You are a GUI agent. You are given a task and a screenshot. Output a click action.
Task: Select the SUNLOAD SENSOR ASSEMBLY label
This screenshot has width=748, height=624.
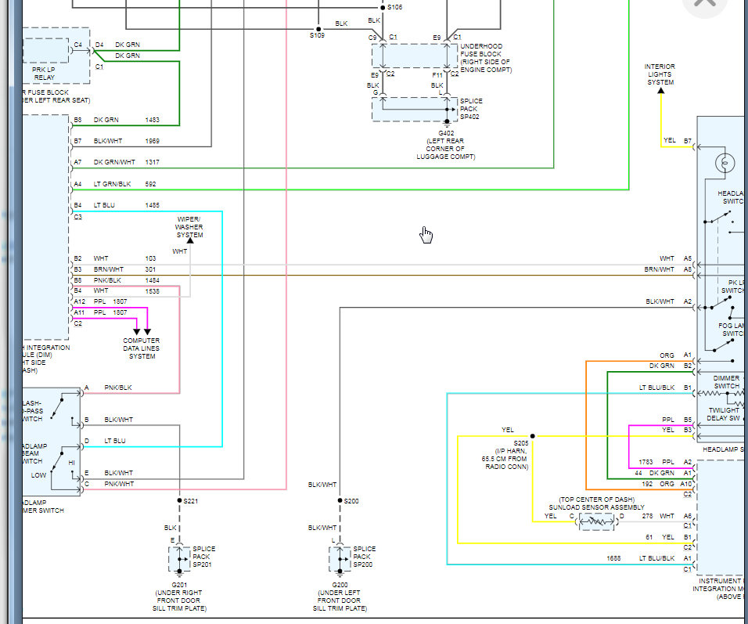pos(596,507)
